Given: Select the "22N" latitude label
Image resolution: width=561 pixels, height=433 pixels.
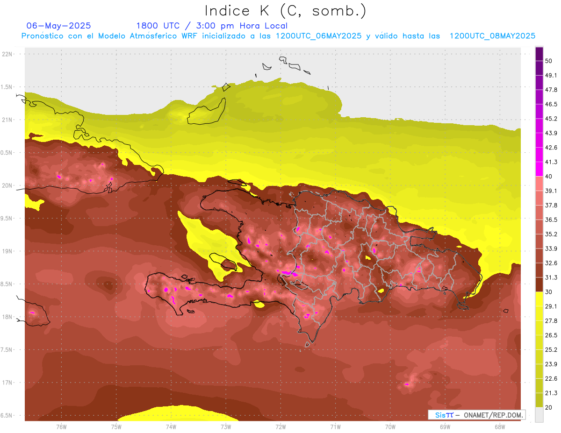Looking at the screenshot, I should tap(7, 54).
